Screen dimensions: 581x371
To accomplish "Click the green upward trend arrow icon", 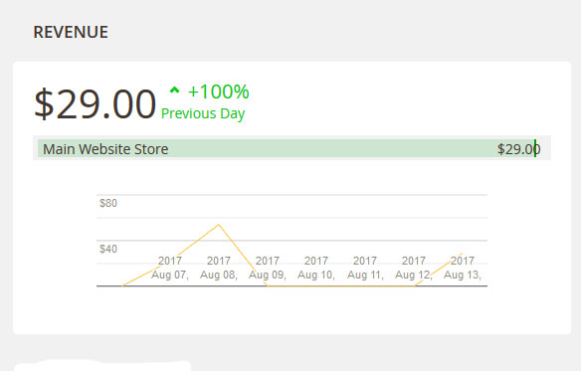I will 174,90.
